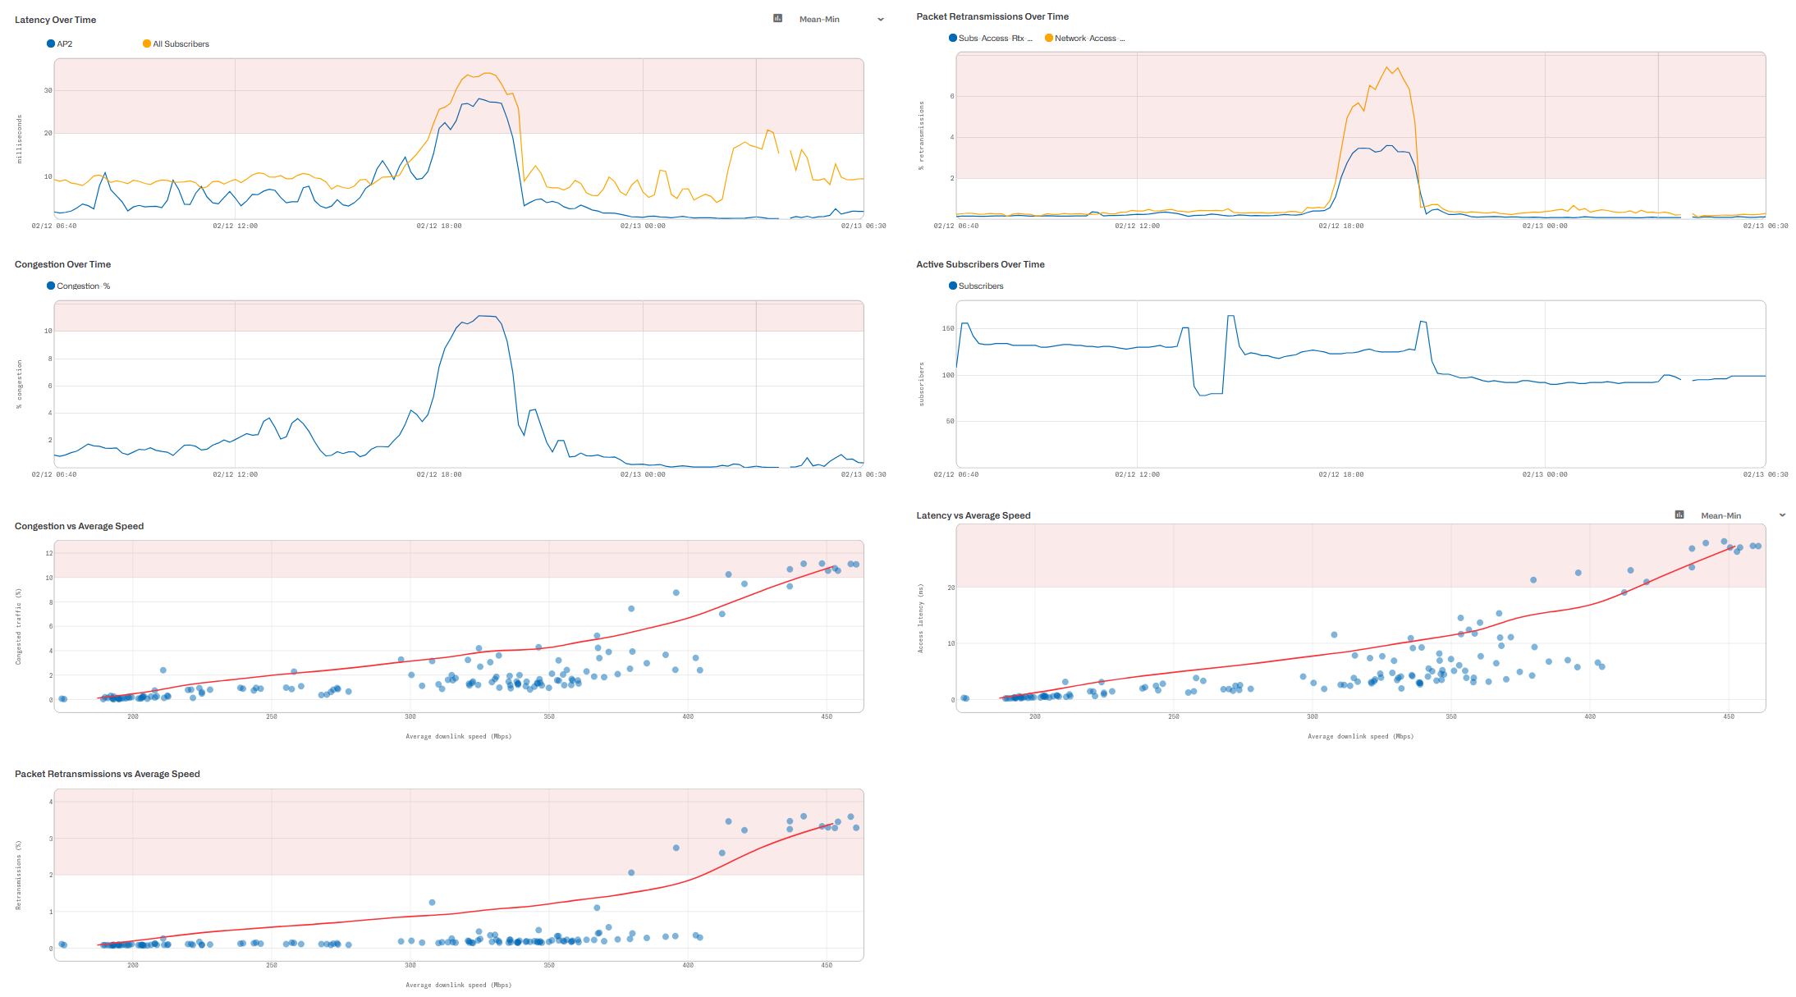Toggle Congestion % legend series
This screenshot has height=997, width=1796.
pos(83,286)
